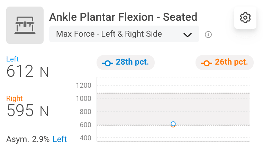
Task: Click the 1000 y-axis label on the chart
Action: click(x=83, y=98)
